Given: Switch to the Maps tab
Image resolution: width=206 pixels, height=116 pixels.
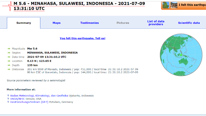Looking at the screenshot, I should point(56,23).
